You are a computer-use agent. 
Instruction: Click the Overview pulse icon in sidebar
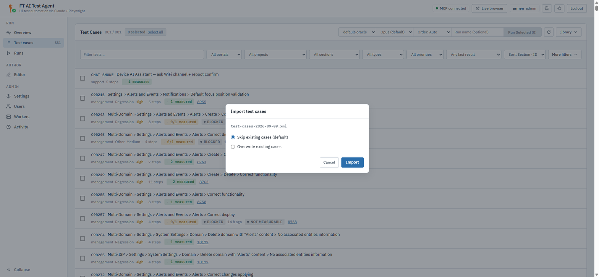[x=9, y=32]
